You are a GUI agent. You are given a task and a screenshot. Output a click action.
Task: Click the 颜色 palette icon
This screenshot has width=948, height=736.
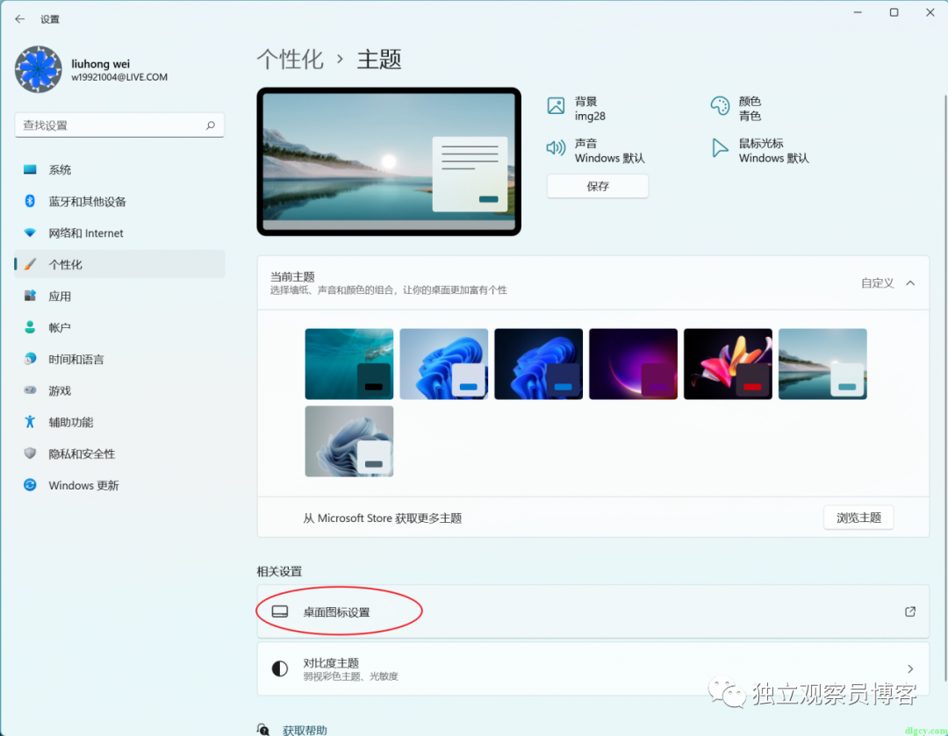720,106
